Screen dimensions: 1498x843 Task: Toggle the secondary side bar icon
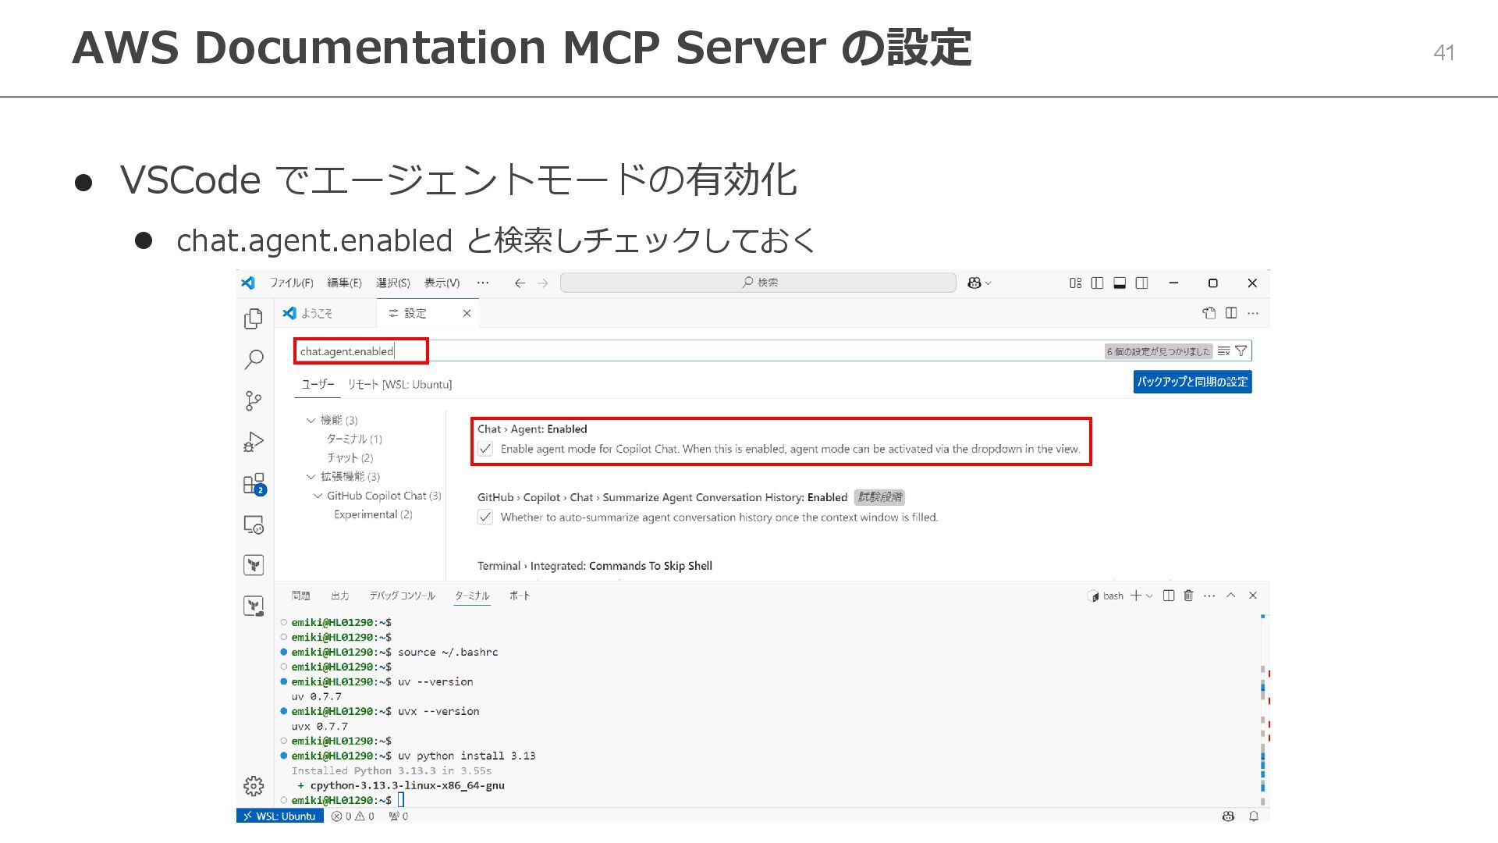[1141, 283]
